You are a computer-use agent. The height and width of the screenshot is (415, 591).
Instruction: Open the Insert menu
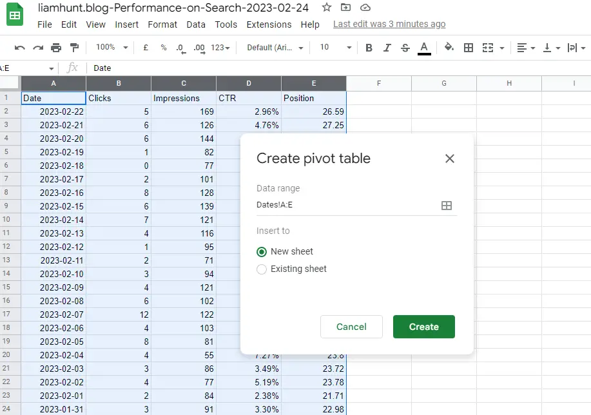point(126,24)
